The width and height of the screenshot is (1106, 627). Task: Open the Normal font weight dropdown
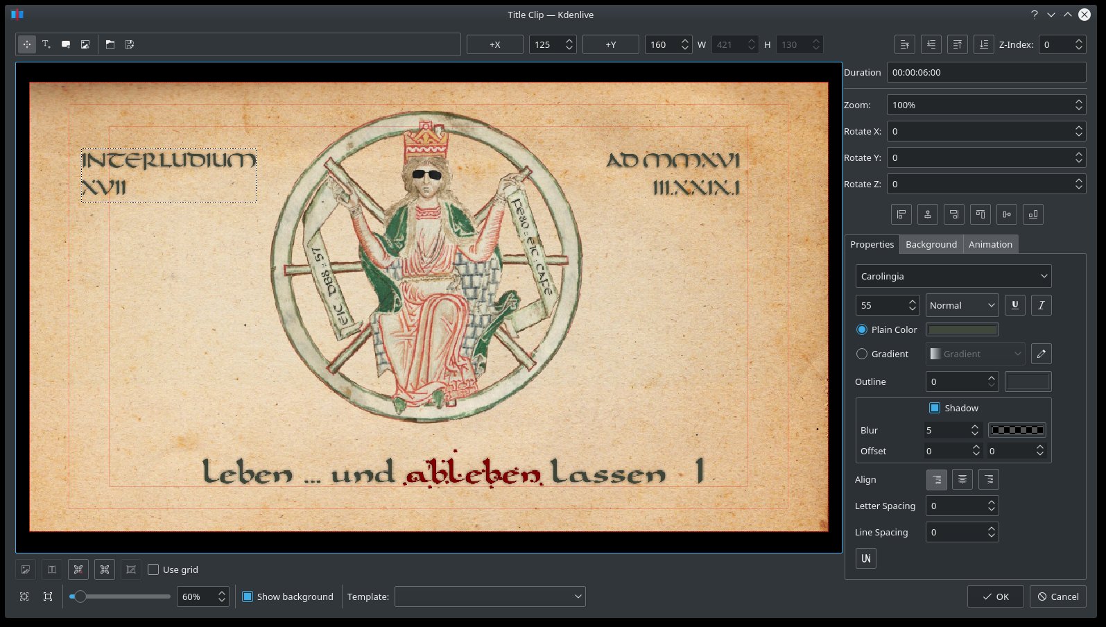tap(962, 305)
